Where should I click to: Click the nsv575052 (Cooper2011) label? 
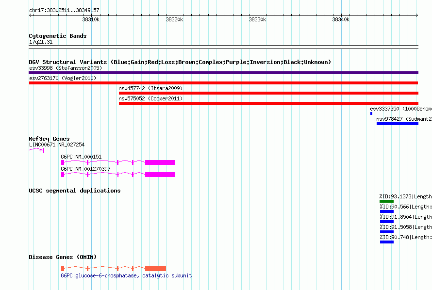[150, 98]
